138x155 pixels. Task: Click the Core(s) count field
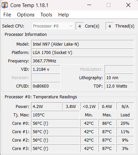tap(80, 26)
